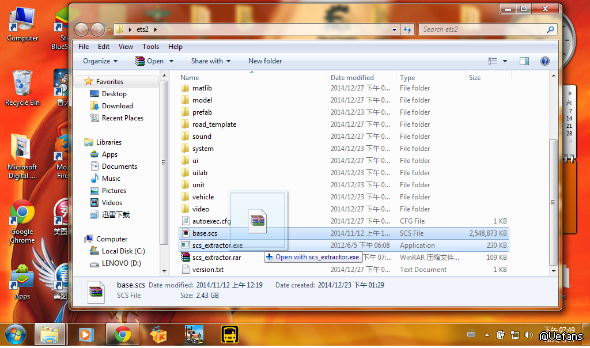The height and width of the screenshot is (348, 590).
Task: Click the file list vertical scrollbar
Action: pos(553,202)
